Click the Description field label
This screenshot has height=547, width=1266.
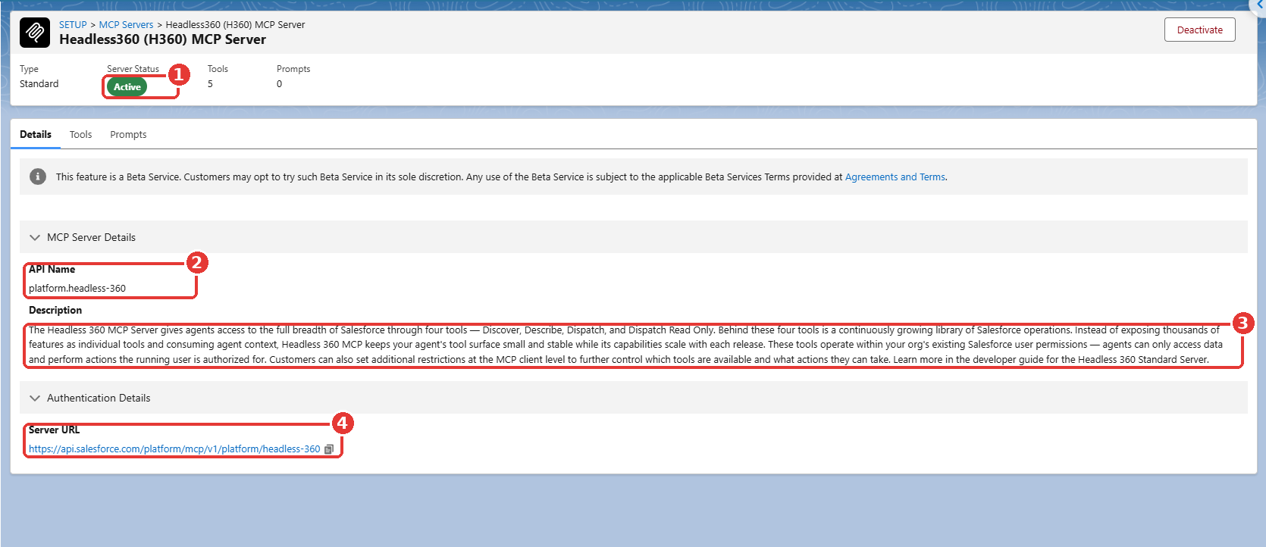tap(55, 310)
